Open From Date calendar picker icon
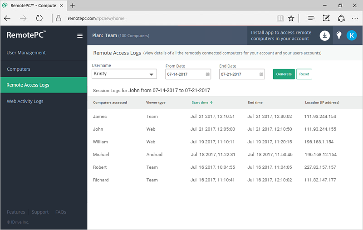The height and width of the screenshot is (230, 363). tap(208, 74)
